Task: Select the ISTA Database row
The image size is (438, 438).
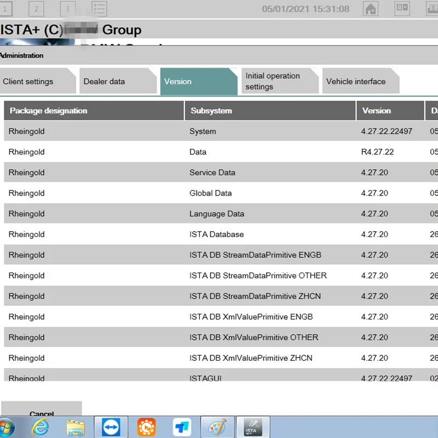Action: coord(221,234)
